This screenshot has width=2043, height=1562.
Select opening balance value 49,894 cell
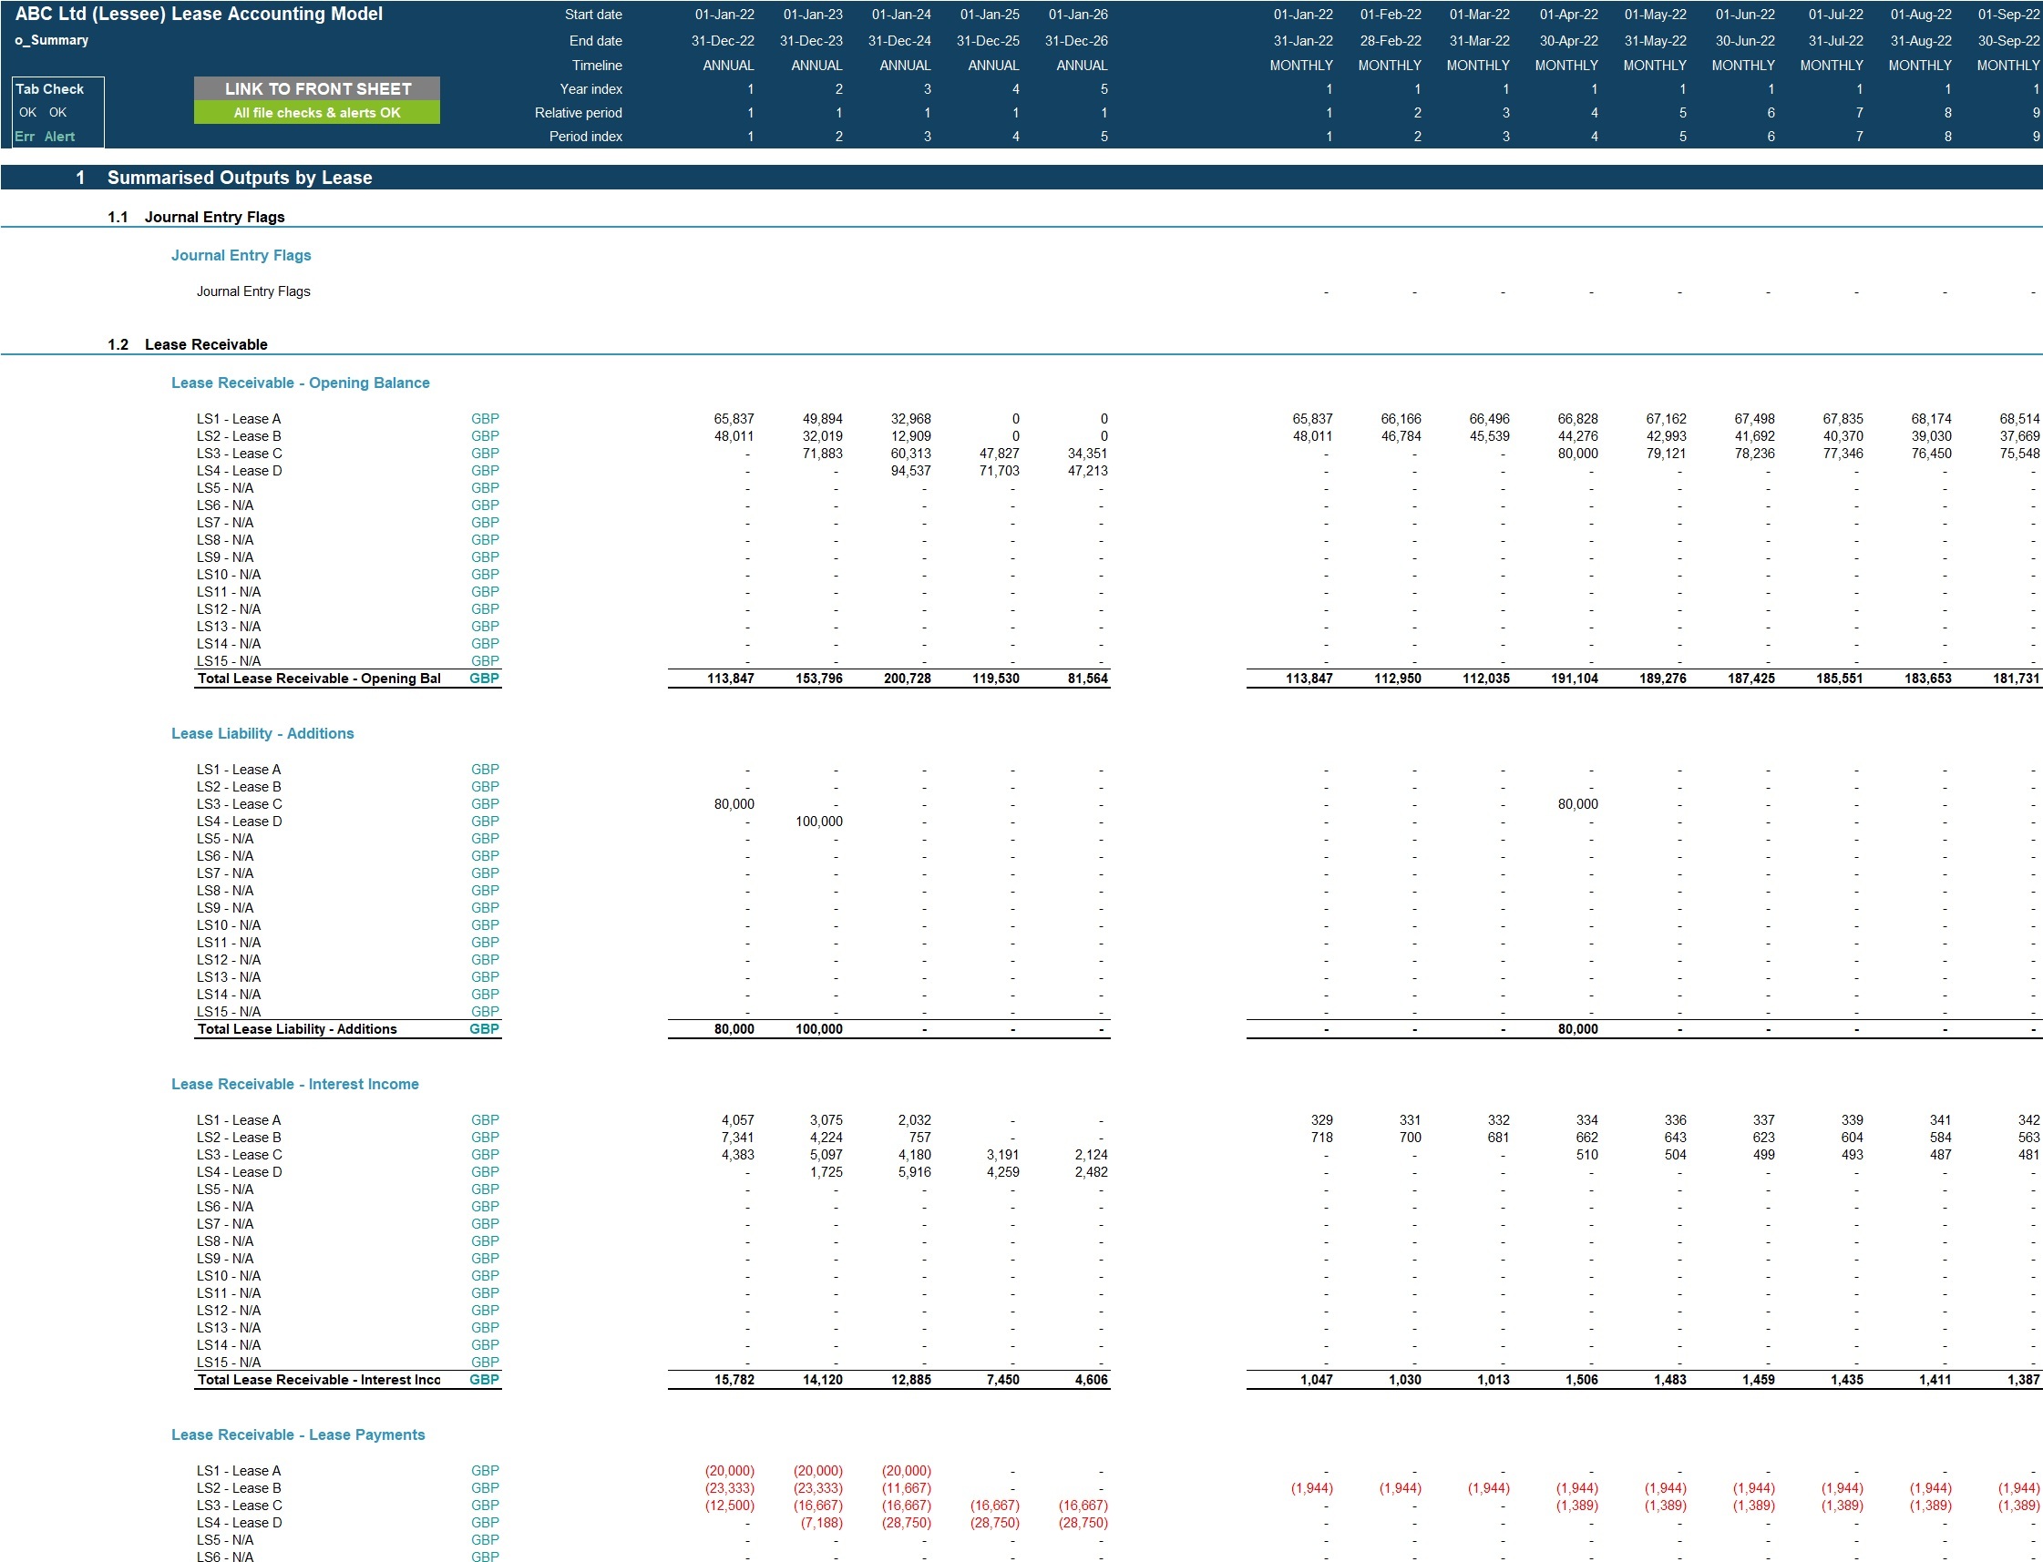click(x=823, y=418)
